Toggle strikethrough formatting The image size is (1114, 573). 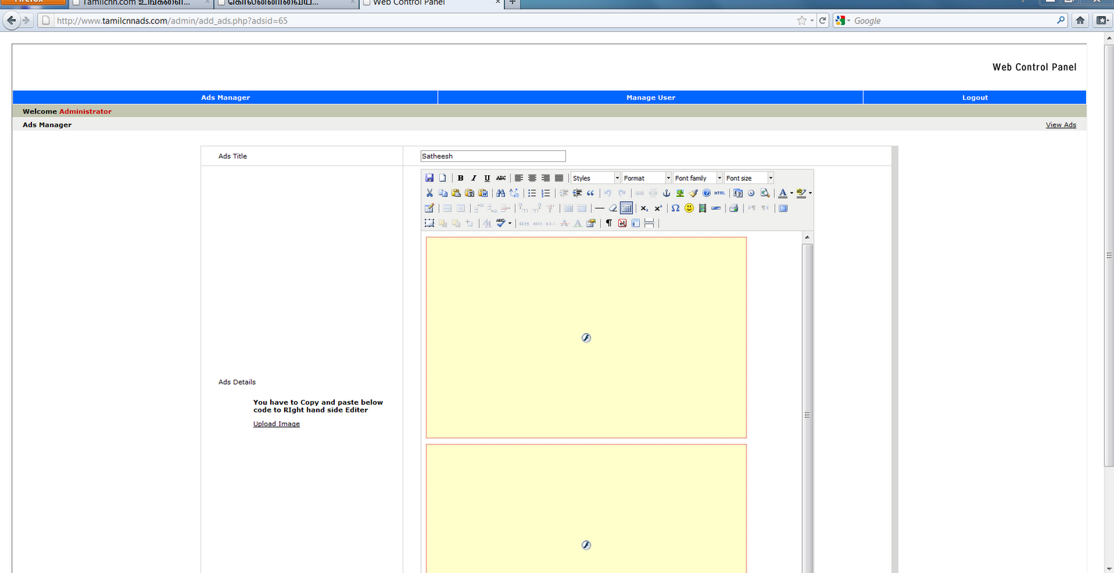click(501, 178)
